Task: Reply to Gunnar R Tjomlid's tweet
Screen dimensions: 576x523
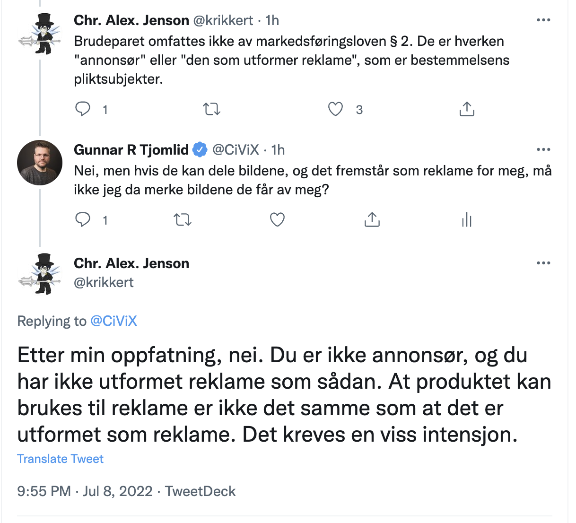Action: [x=83, y=219]
